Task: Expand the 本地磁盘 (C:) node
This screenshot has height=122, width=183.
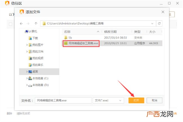Action: point(27,78)
